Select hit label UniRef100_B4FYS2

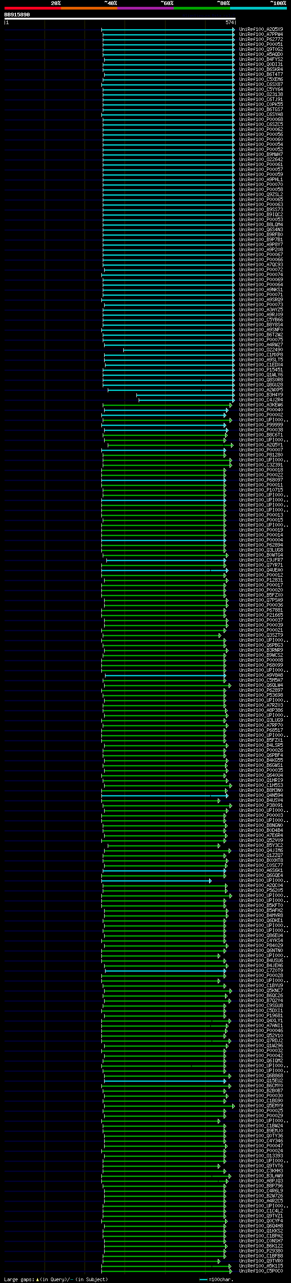click(261, 59)
